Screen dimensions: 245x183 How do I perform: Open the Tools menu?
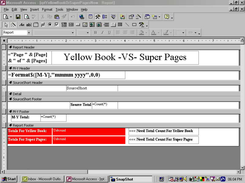pyautogui.click(x=59, y=9)
